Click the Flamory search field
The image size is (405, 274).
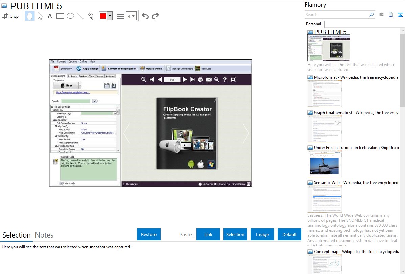(x=336, y=15)
